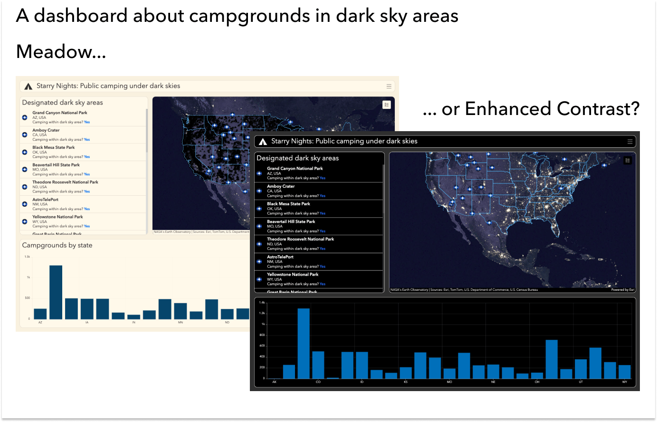Image resolution: width=657 pixels, height=422 pixels.
Task: Click the Starry Nights title in the Meadow header
Action: (108, 86)
